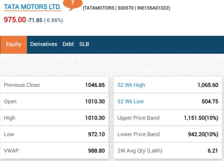Screen dimensions: 224x161
Task: Click the orange 7 notification badge
Action: click(x=72, y=3)
